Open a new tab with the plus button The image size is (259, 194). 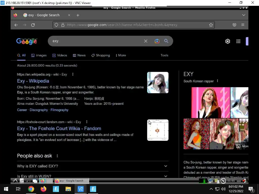click(78, 15)
